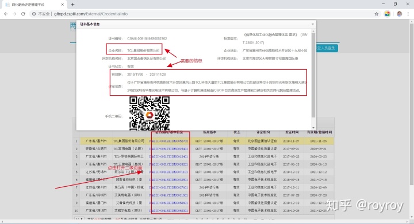
Task: Click certificate number CSAIII-00918IIIMS0052702 in dialog
Action: click(147, 38)
